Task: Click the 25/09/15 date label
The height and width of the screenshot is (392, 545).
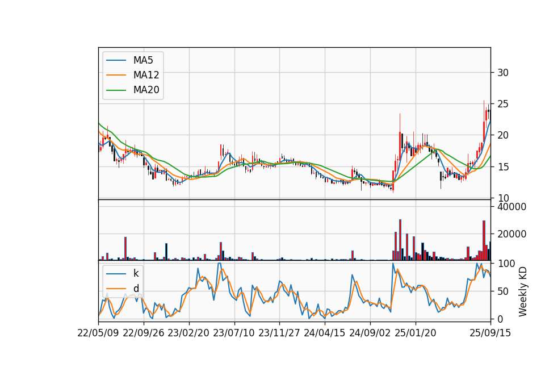Action: (491, 333)
